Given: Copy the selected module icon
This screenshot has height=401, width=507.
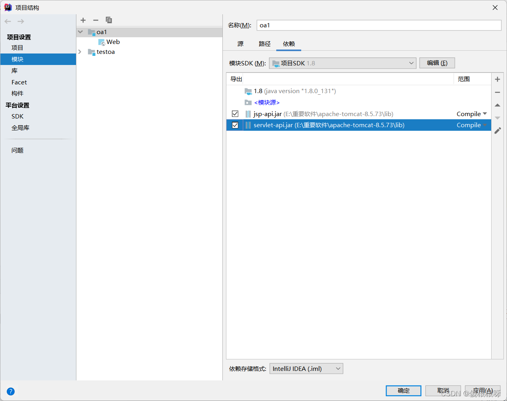Looking at the screenshot, I should coord(109,20).
